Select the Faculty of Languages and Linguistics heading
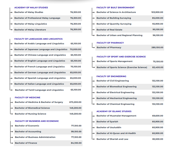 (x=38, y=39)
